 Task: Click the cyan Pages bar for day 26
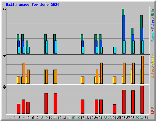point(124,47)
